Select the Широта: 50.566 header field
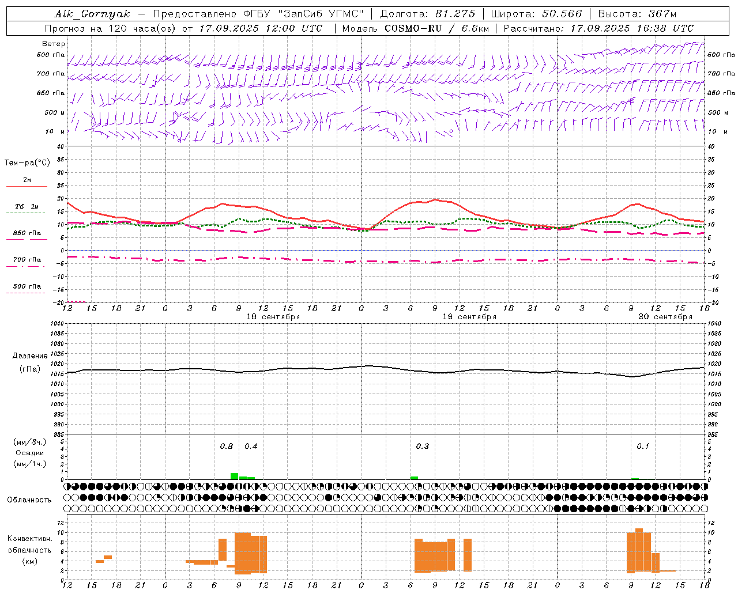This screenshot has width=738, height=590. tap(537, 14)
